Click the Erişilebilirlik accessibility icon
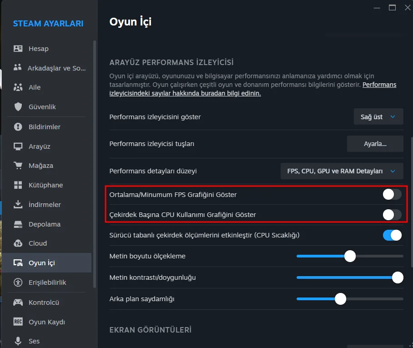The height and width of the screenshot is (348, 413). tap(18, 282)
